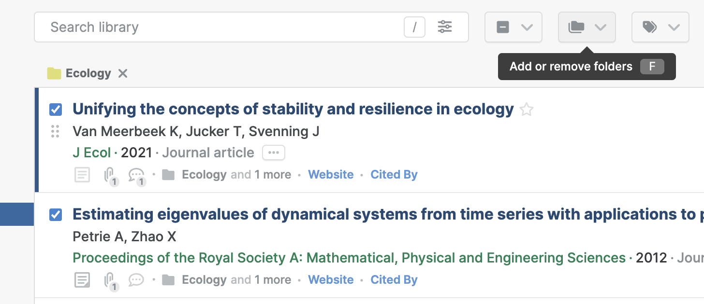Remove the Ecology folder filter
704x304 pixels.
(x=123, y=73)
